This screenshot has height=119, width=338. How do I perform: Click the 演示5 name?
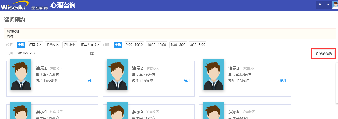138,112
